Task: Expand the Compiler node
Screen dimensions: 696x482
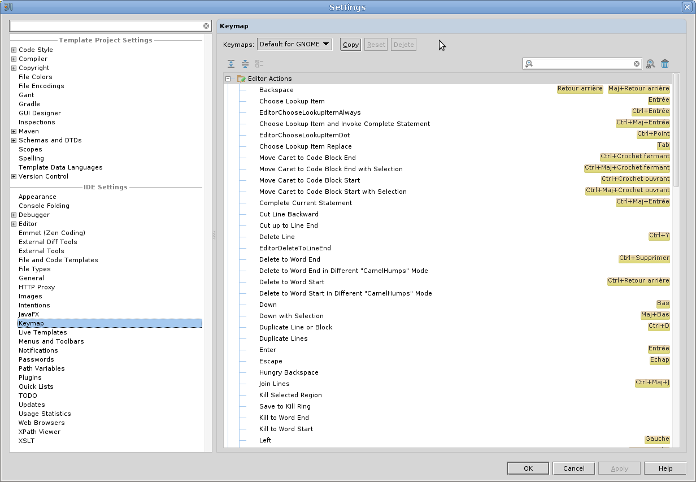Action: pos(14,59)
